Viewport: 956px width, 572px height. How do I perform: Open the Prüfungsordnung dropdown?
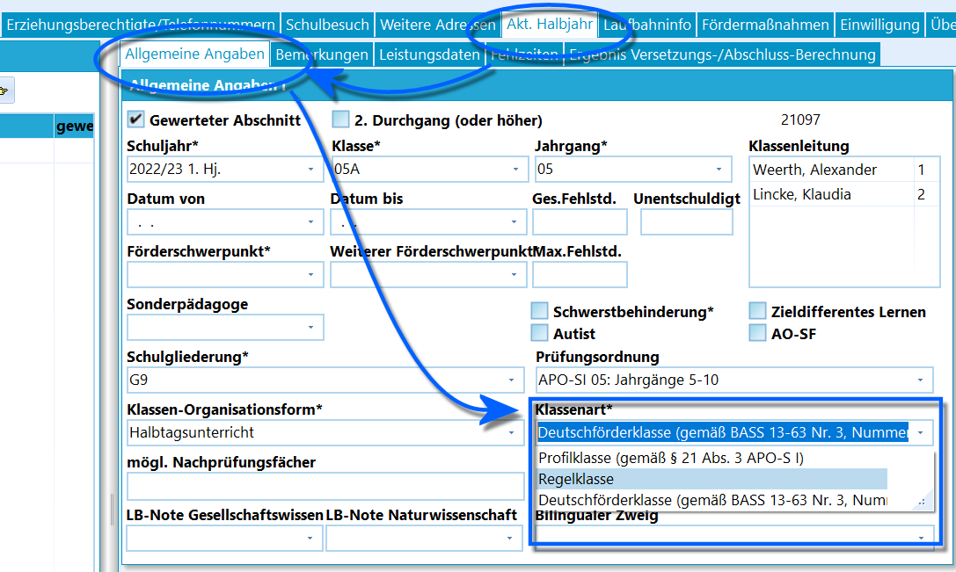click(921, 380)
